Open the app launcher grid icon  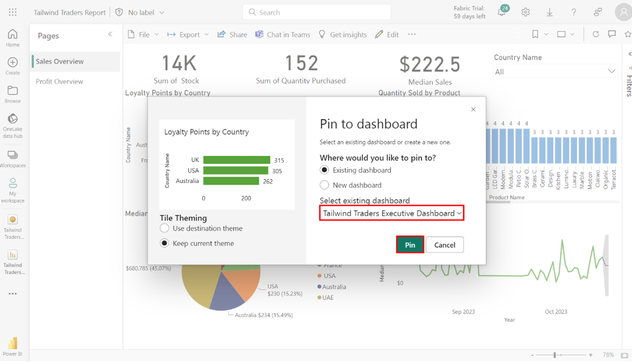coord(13,12)
